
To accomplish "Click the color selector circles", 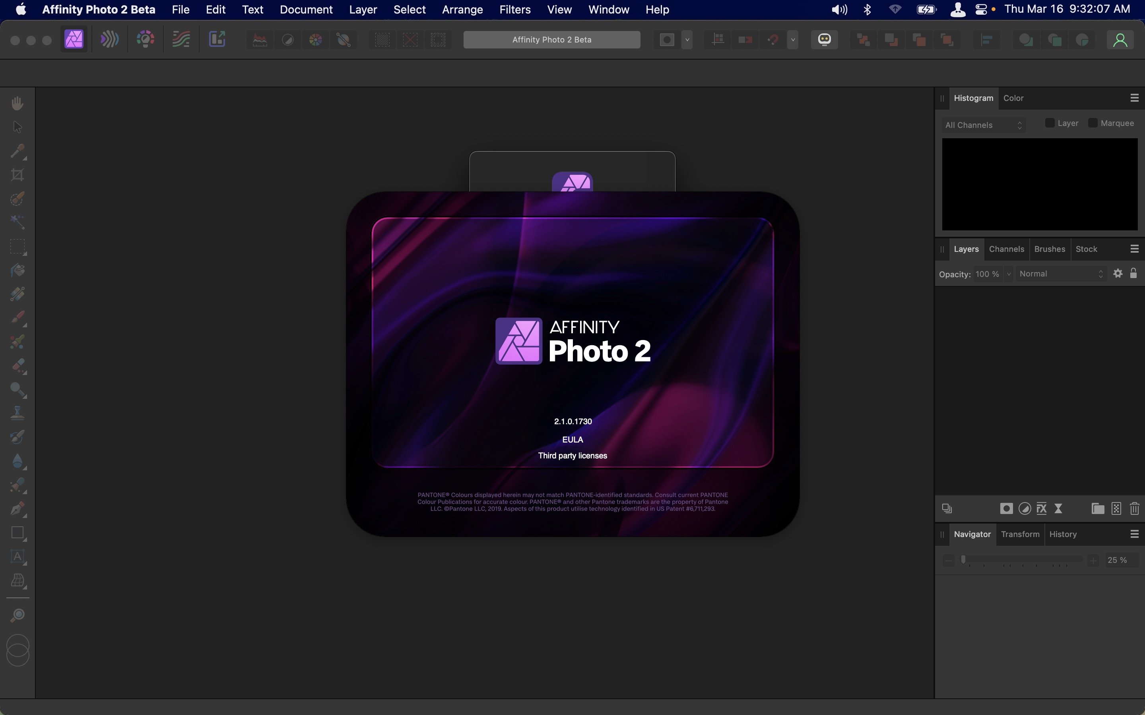I will pos(18,650).
